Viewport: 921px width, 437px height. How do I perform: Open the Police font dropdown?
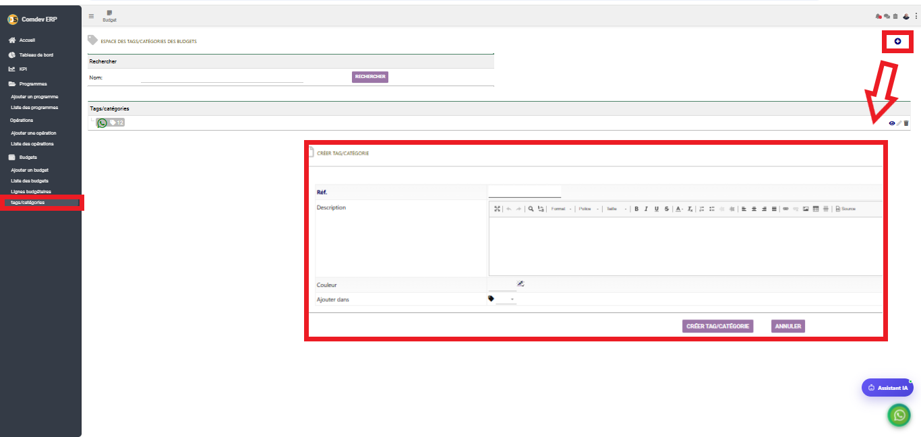coord(589,209)
